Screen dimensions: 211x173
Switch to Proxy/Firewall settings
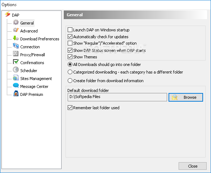[32, 55]
